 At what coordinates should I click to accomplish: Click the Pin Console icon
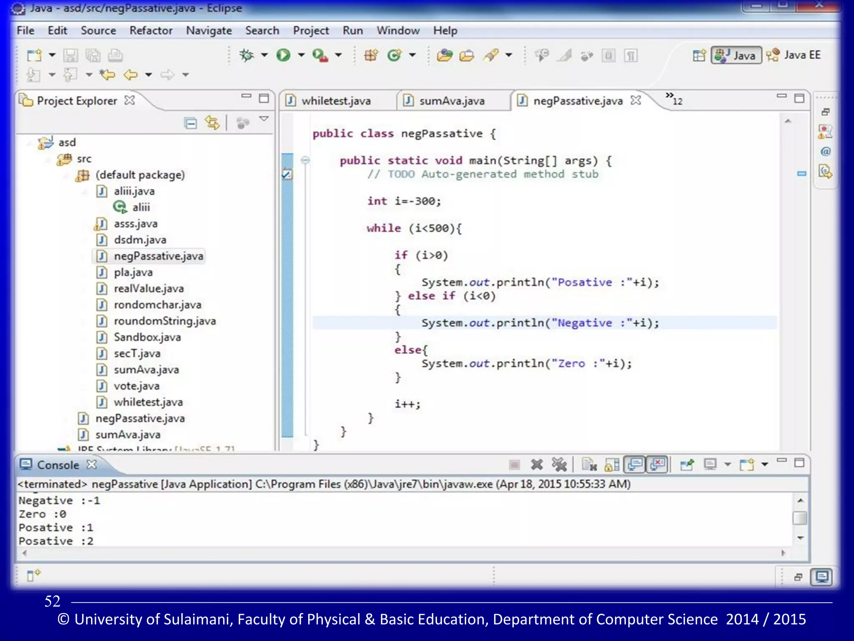click(x=687, y=464)
